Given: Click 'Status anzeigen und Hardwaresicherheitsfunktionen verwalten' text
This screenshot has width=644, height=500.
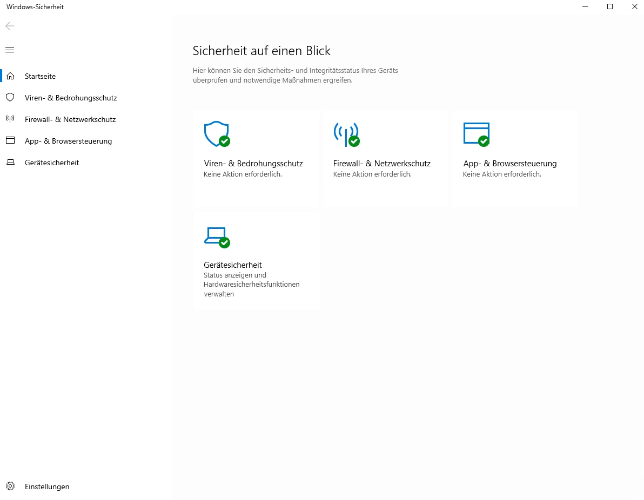Looking at the screenshot, I should pyautogui.click(x=251, y=285).
